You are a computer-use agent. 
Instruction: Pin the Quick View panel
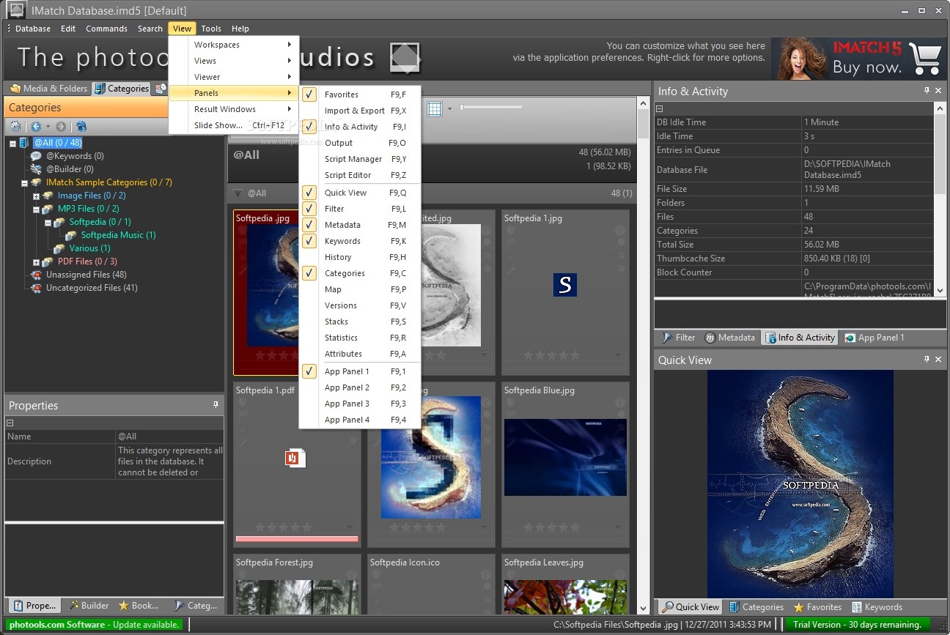tap(927, 360)
